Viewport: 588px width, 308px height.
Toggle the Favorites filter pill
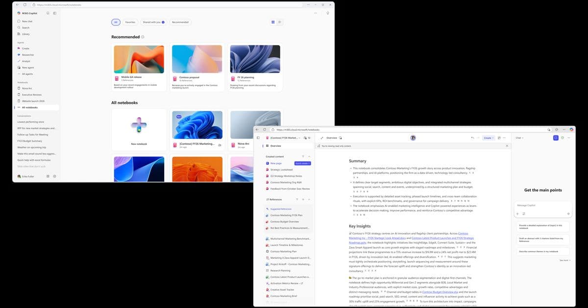129,22
